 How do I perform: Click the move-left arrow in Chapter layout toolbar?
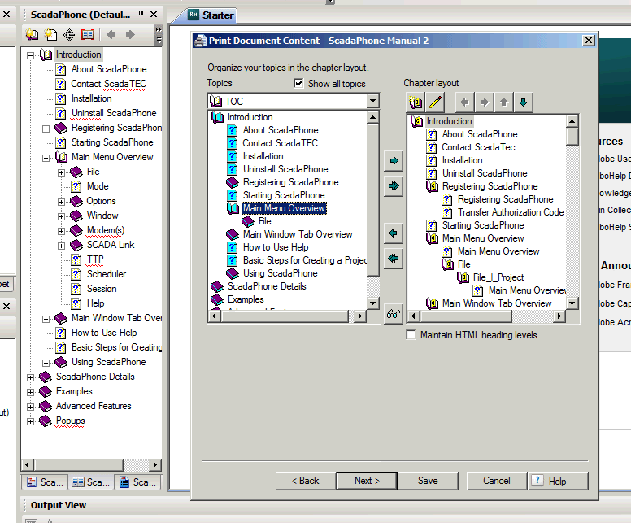tap(464, 102)
